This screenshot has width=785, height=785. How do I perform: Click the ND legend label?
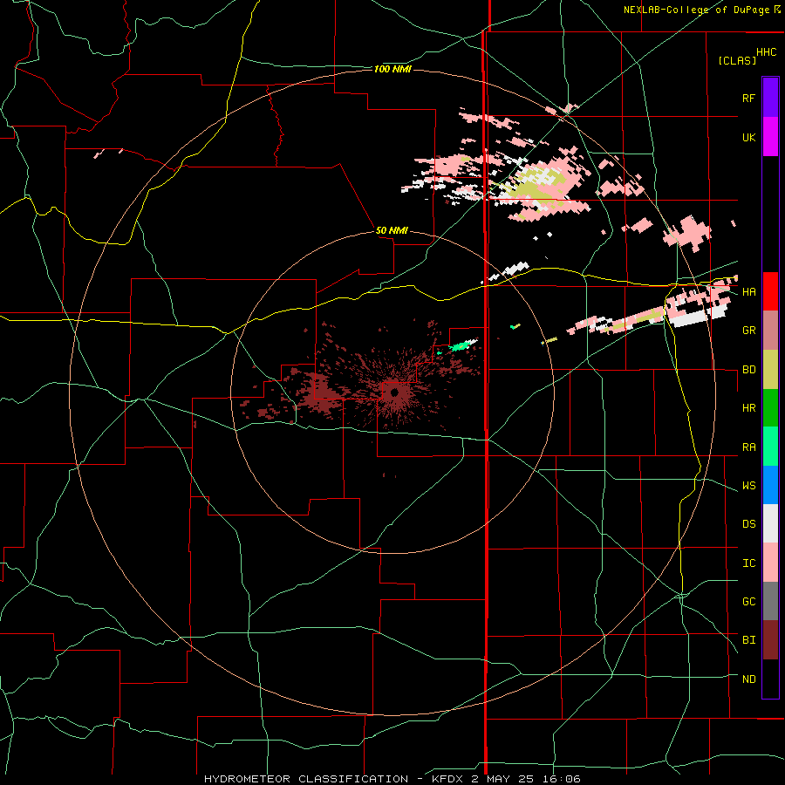748,679
